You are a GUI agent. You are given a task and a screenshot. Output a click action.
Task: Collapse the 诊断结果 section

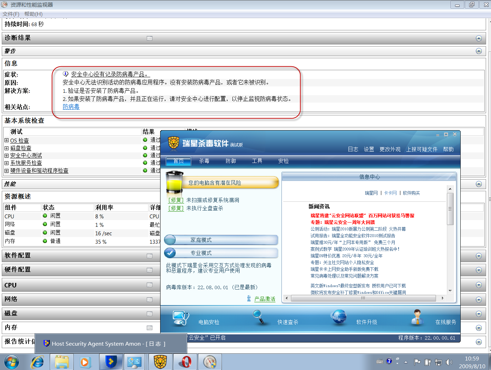click(479, 38)
